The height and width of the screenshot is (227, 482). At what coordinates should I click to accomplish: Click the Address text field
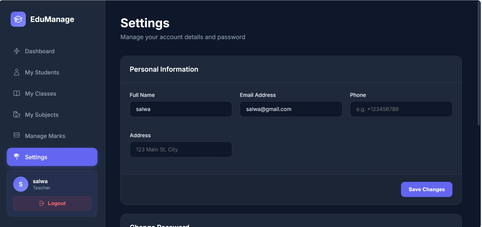click(181, 150)
